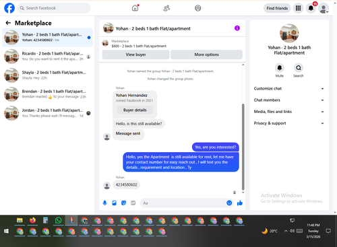Open the Shayla conversation in the list

coord(47,75)
